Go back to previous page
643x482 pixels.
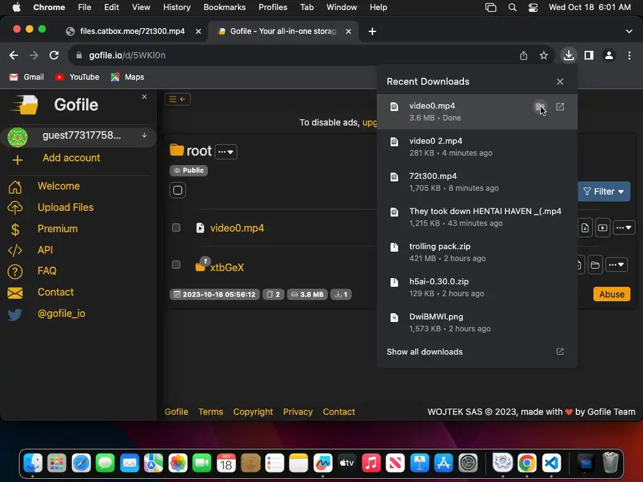14,55
